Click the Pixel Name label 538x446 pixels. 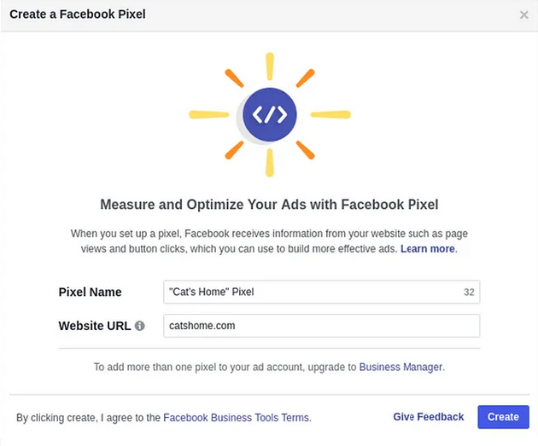(x=91, y=292)
